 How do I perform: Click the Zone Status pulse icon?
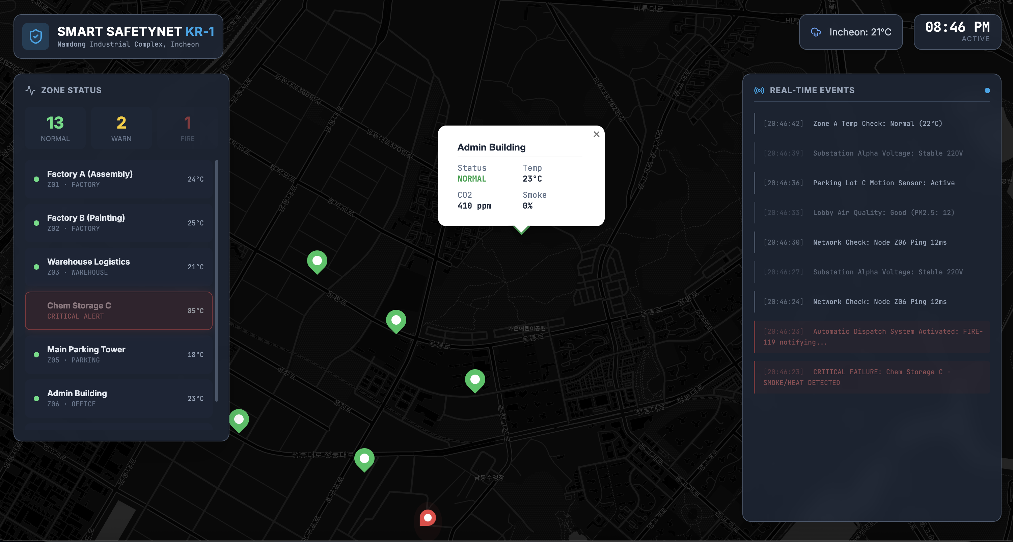[x=30, y=90]
